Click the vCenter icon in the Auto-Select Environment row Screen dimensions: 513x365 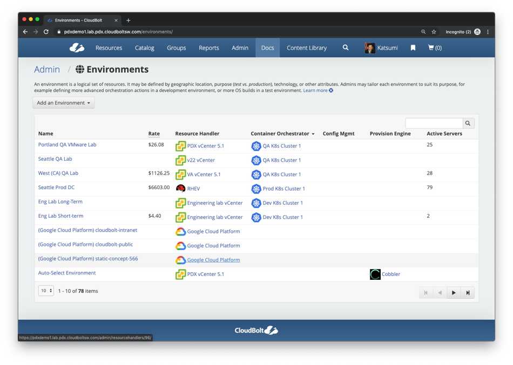[x=180, y=274]
